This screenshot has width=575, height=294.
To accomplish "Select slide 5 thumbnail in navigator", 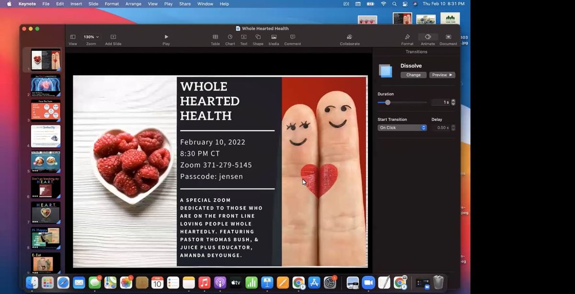I will pyautogui.click(x=46, y=161).
